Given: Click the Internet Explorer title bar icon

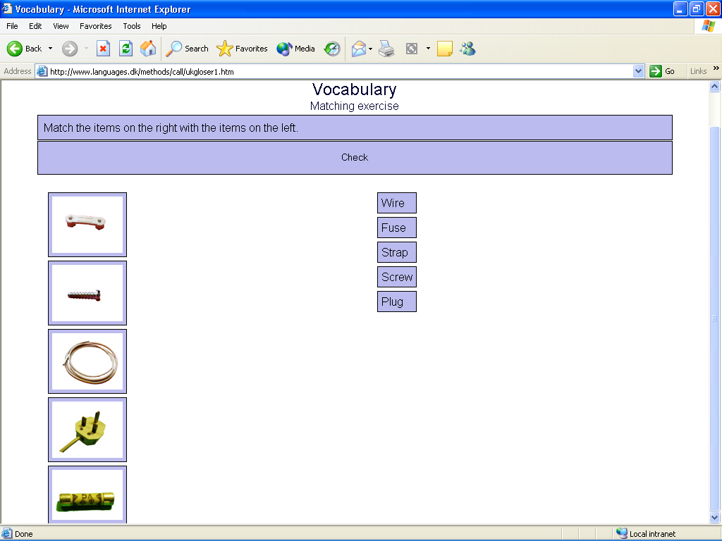Looking at the screenshot, I should (7, 8).
